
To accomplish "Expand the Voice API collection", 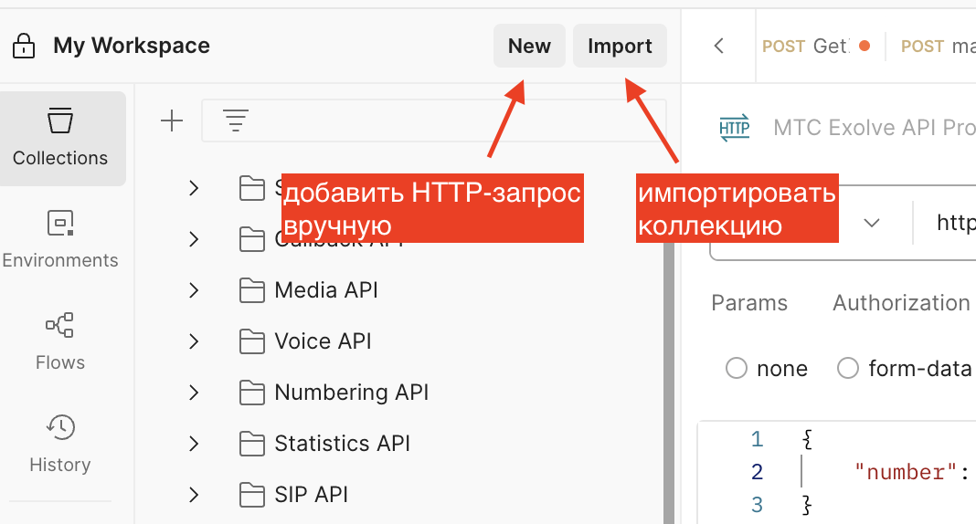I will point(195,341).
